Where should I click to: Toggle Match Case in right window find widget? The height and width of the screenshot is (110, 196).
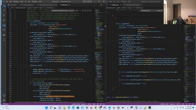pyautogui.click(x=157, y=11)
